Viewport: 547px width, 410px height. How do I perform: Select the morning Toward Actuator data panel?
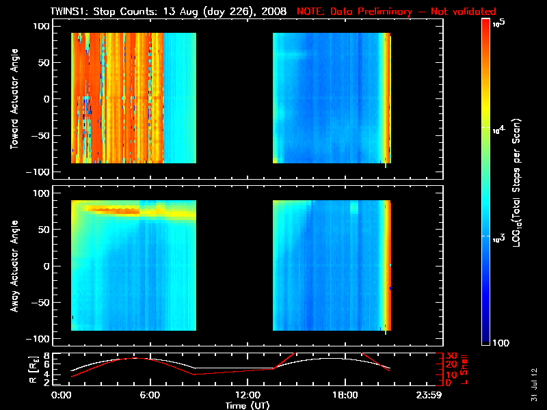coord(133,98)
